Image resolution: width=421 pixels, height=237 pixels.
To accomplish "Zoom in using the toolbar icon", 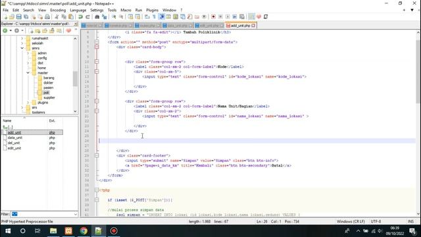I will (x=114, y=16).
